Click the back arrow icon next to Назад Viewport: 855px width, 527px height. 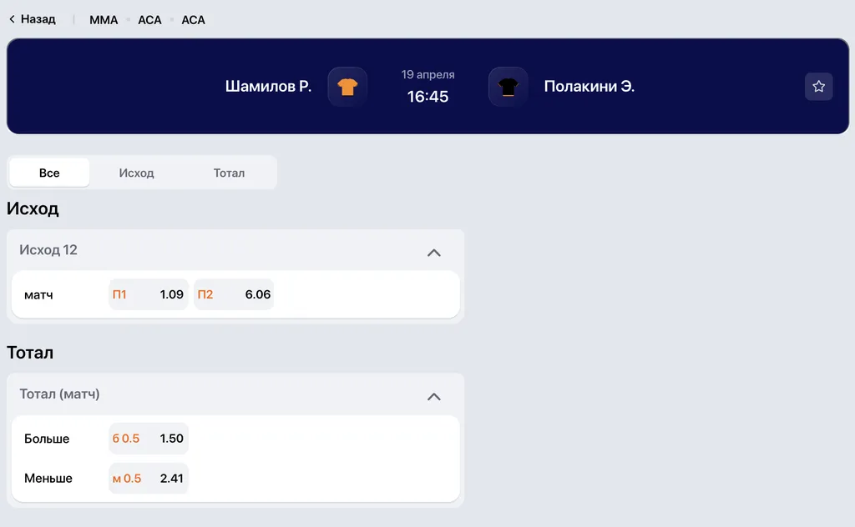coord(10,18)
